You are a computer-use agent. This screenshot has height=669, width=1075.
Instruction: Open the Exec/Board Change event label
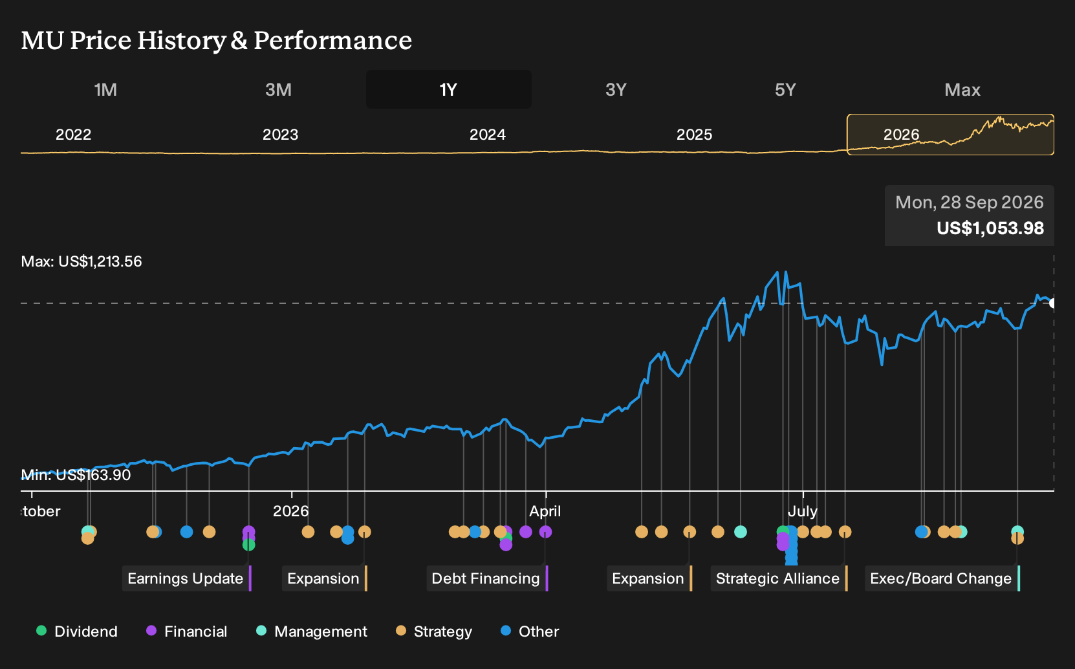[x=942, y=578]
